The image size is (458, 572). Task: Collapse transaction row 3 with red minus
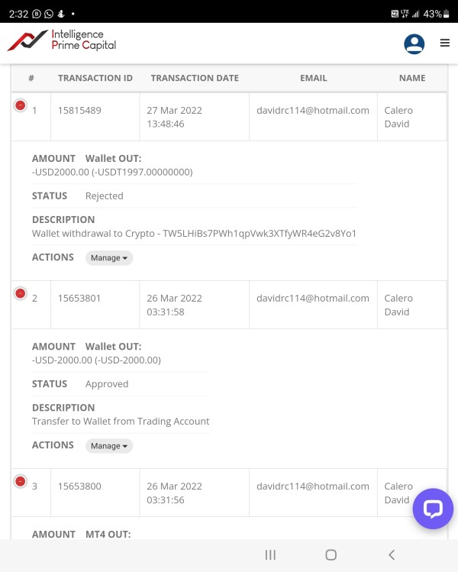[x=21, y=481]
